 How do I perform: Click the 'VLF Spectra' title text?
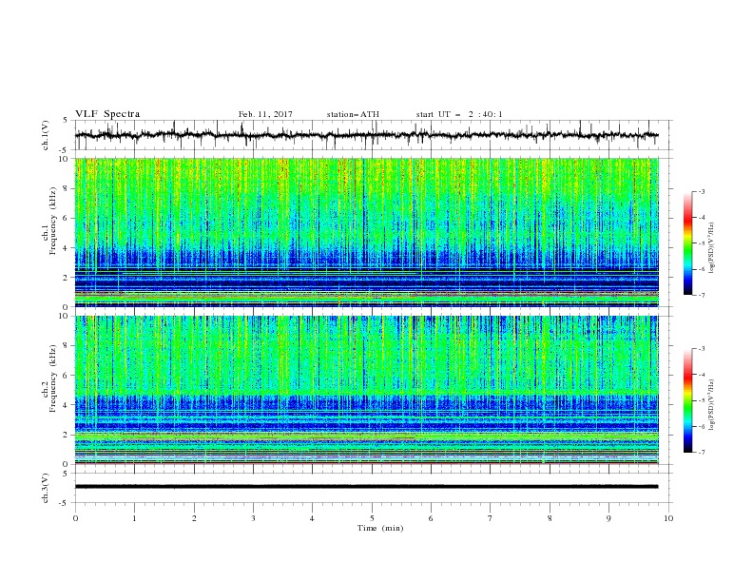click(107, 114)
